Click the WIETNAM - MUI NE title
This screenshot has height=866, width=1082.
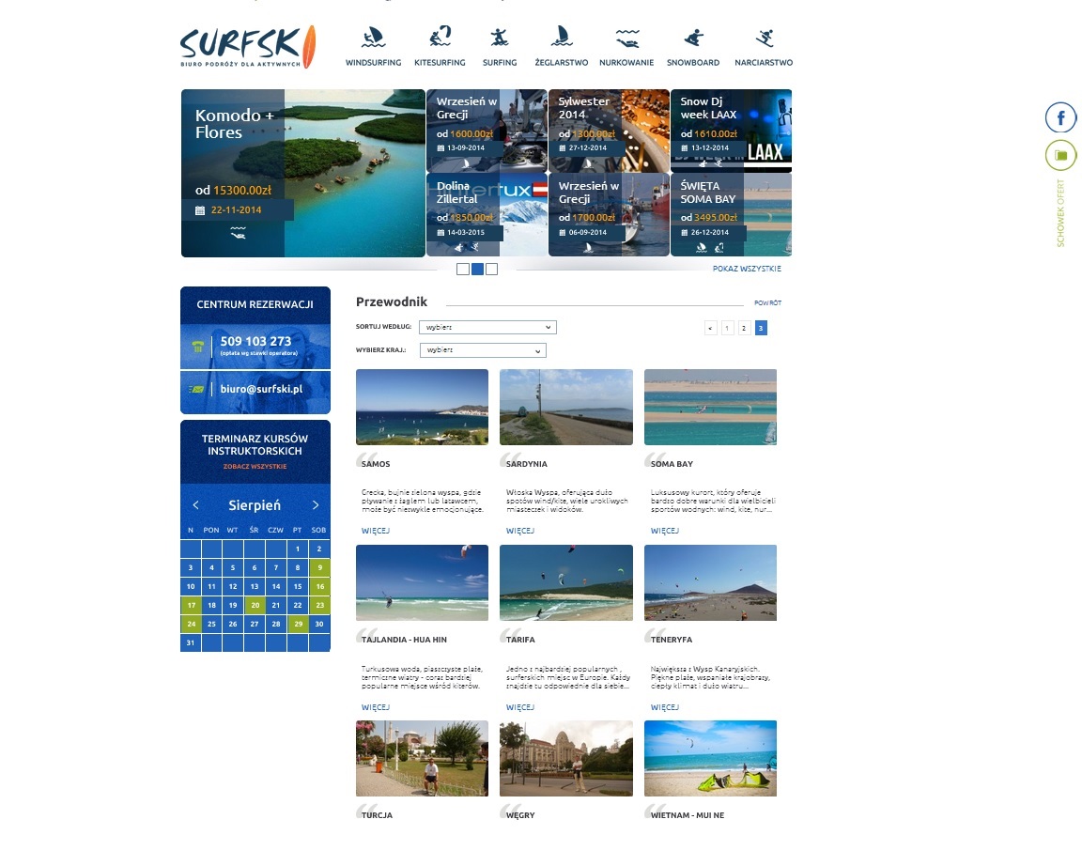[x=688, y=815]
